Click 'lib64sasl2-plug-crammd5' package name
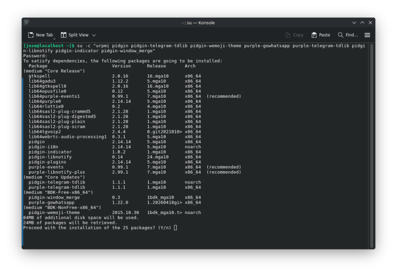The height and width of the screenshot is (275, 397). pyautogui.click(x=59, y=112)
